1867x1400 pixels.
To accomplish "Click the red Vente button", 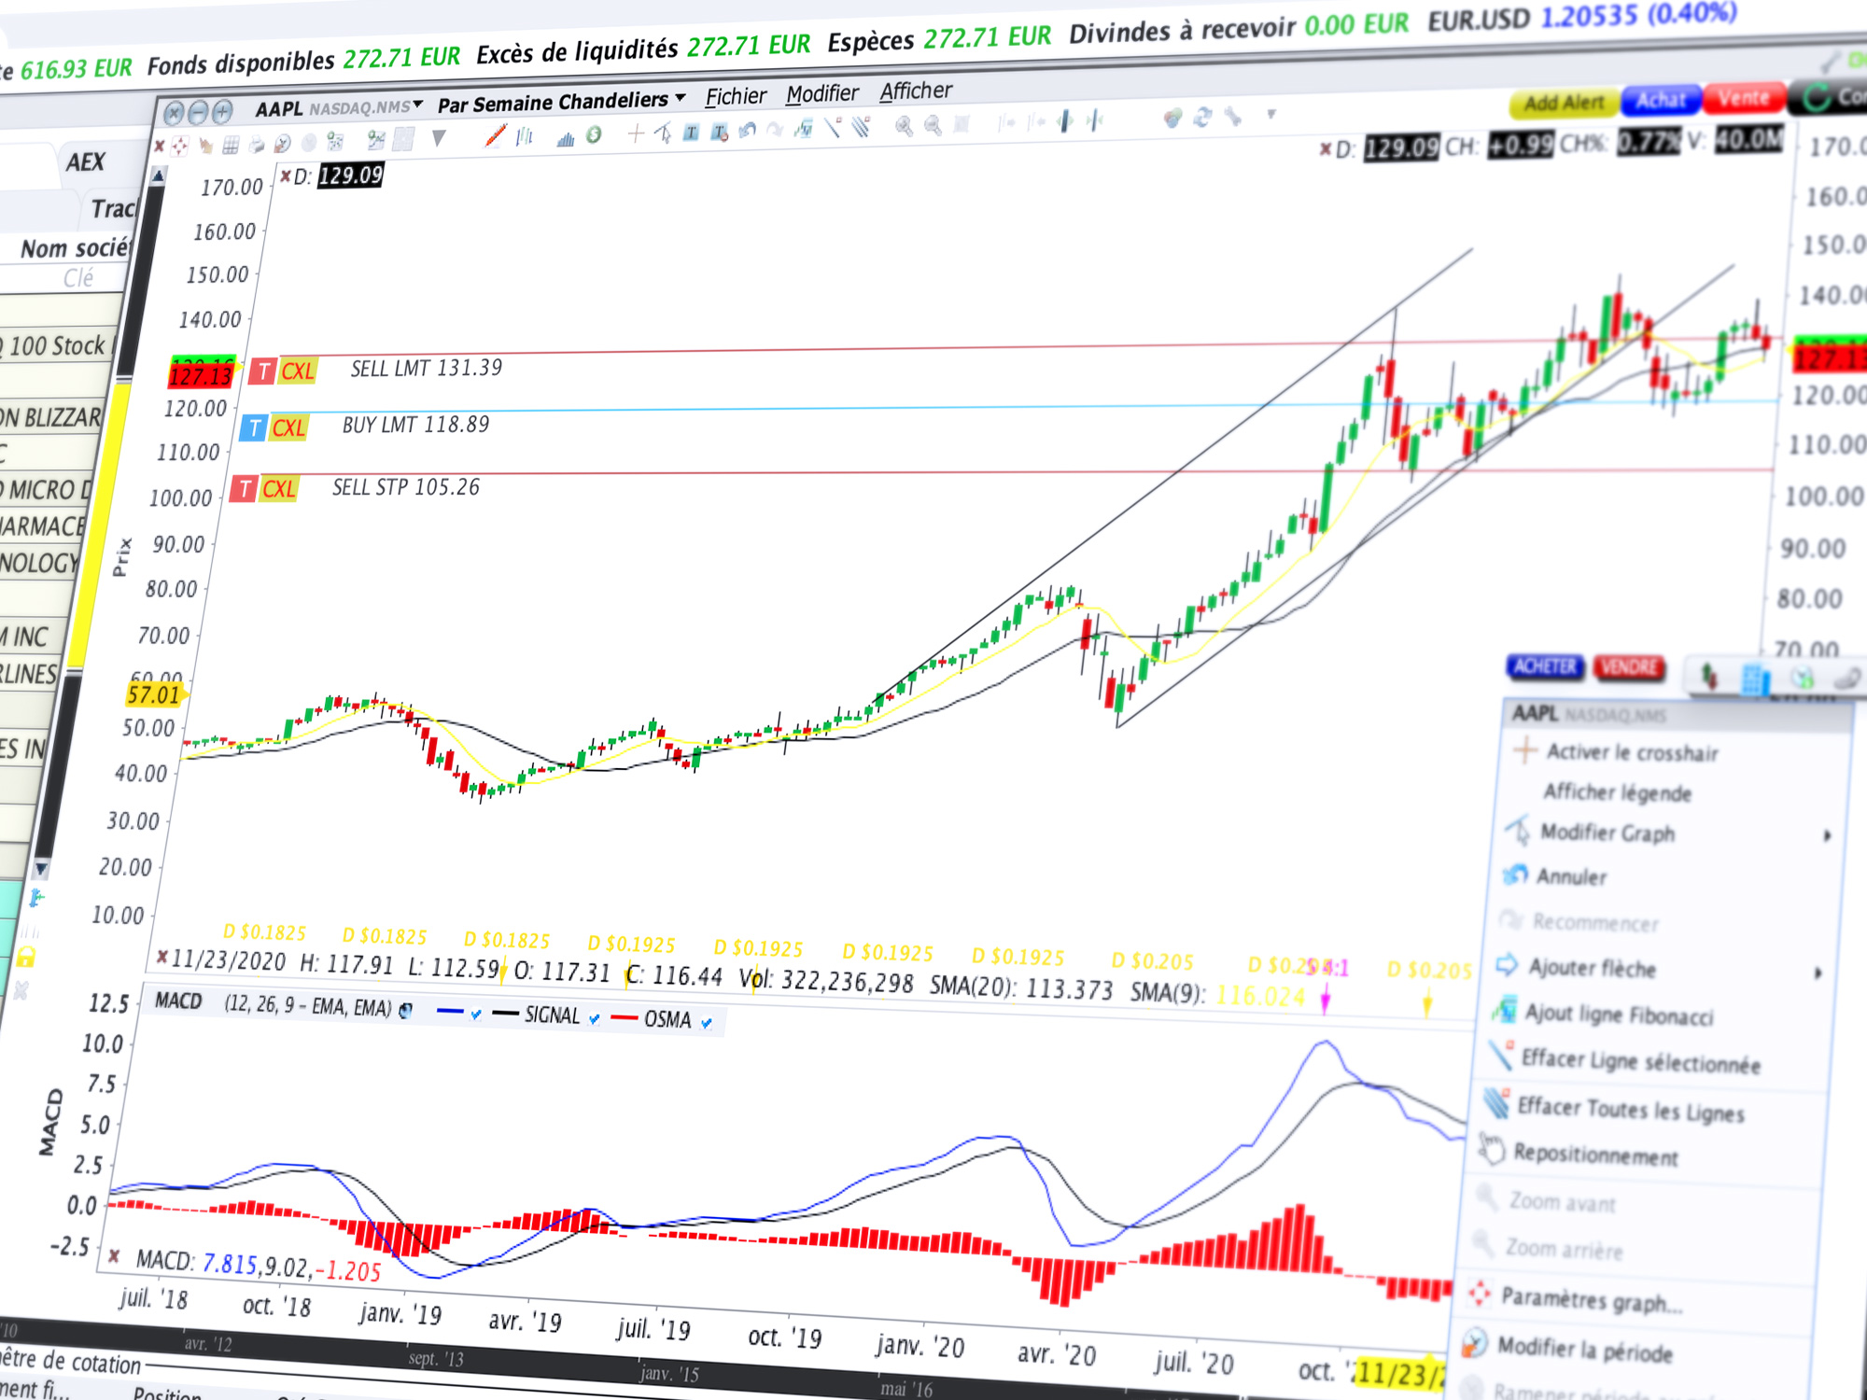I will pos(1744,97).
